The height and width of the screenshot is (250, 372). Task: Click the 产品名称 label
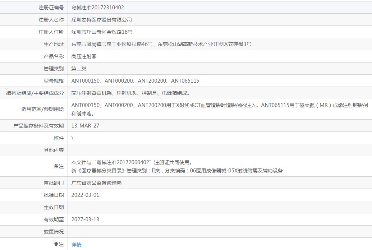tap(54, 56)
